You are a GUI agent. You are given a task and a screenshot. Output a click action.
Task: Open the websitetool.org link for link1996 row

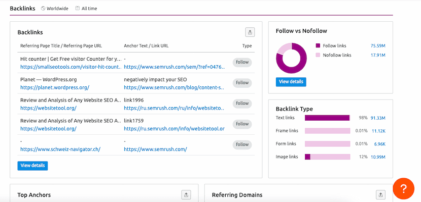pyautogui.click(x=48, y=108)
